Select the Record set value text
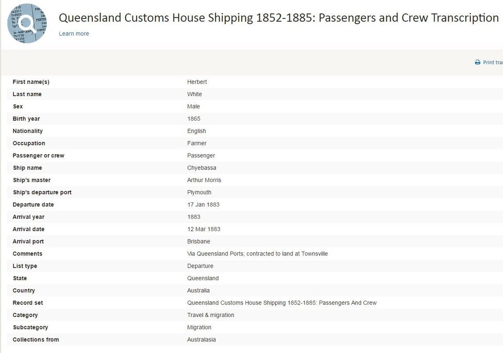Screen dimensions: 503x353 (x=282, y=303)
